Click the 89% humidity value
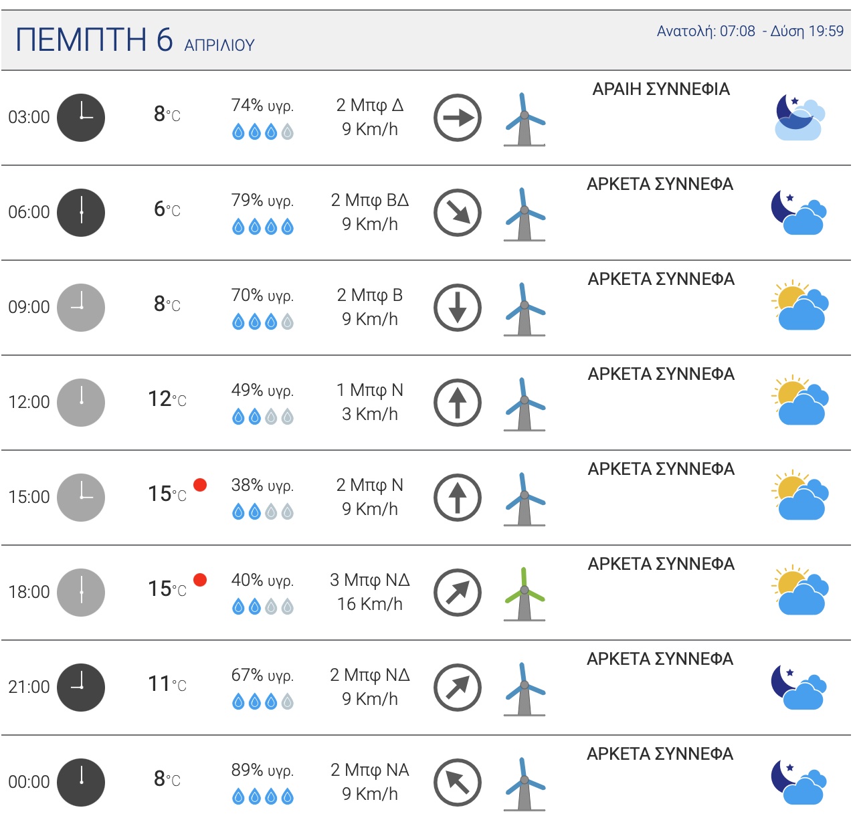855x828 pixels. click(262, 770)
